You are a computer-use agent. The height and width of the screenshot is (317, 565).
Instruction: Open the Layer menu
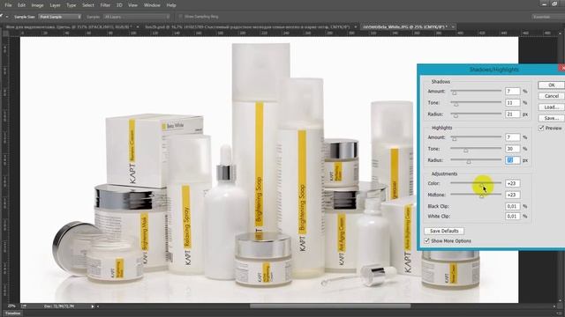tap(55, 5)
